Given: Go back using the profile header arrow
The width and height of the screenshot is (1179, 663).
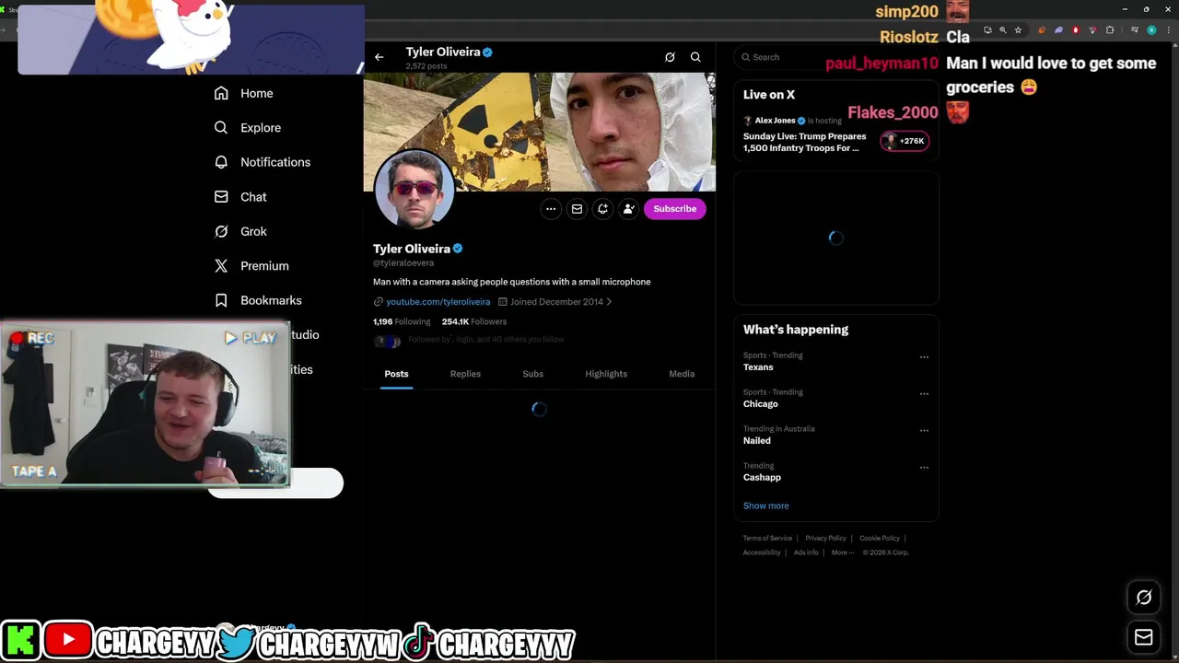Looking at the screenshot, I should pos(379,57).
